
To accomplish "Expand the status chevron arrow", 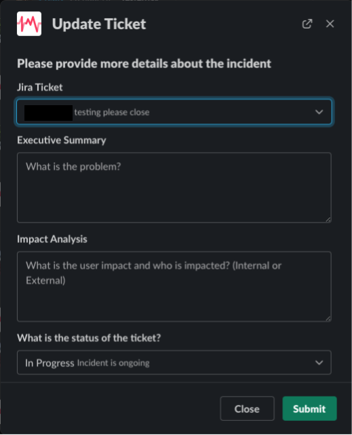I will pos(319,362).
